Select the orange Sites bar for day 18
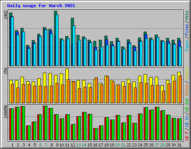Screen dimensions: 191x149 pyautogui.click(x=107, y=90)
